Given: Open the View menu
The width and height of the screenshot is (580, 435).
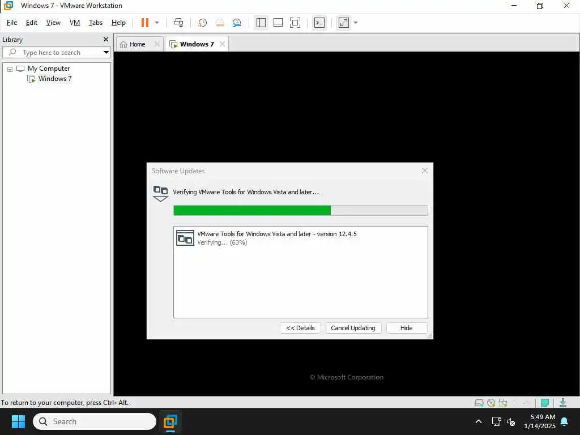Looking at the screenshot, I should 53,23.
